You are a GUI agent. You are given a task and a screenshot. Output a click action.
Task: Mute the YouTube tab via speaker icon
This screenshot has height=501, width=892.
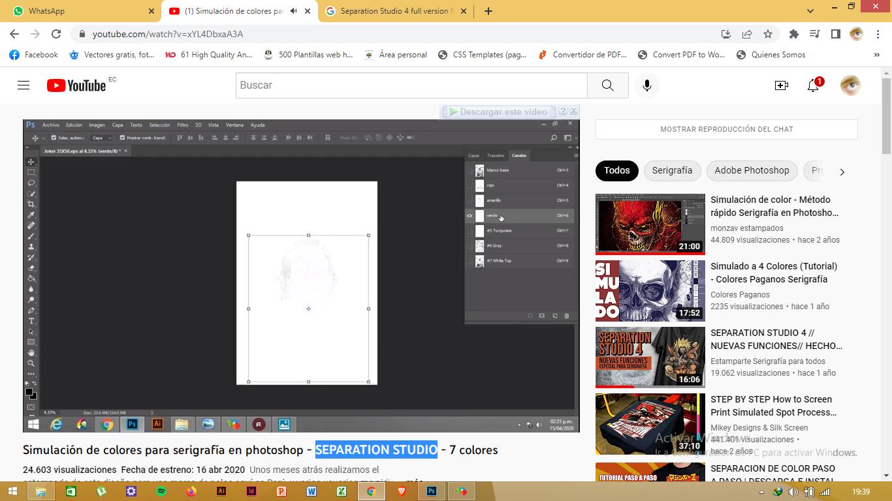293,11
